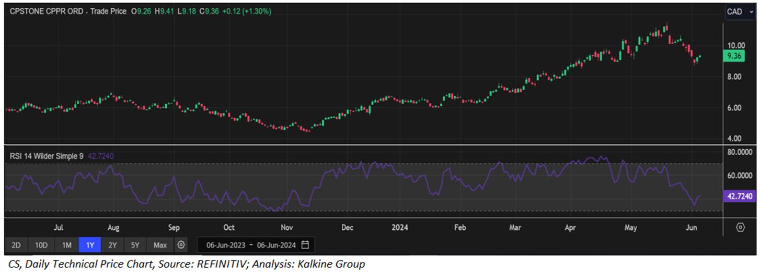Switch to the 1M range

[x=66, y=244]
